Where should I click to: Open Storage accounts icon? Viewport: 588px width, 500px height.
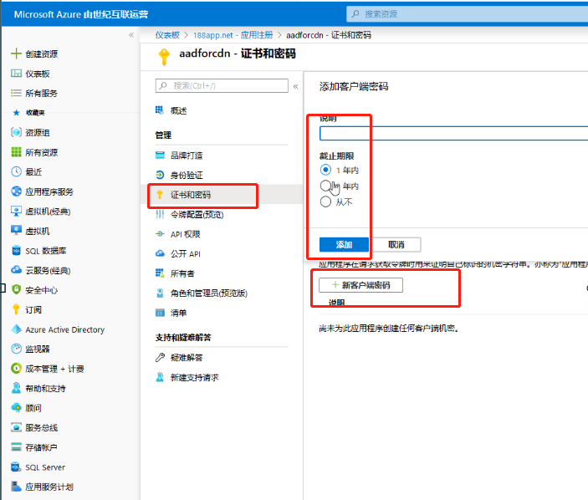(x=16, y=446)
